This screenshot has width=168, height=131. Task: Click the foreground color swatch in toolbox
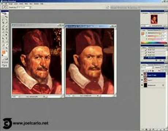coord(4,52)
